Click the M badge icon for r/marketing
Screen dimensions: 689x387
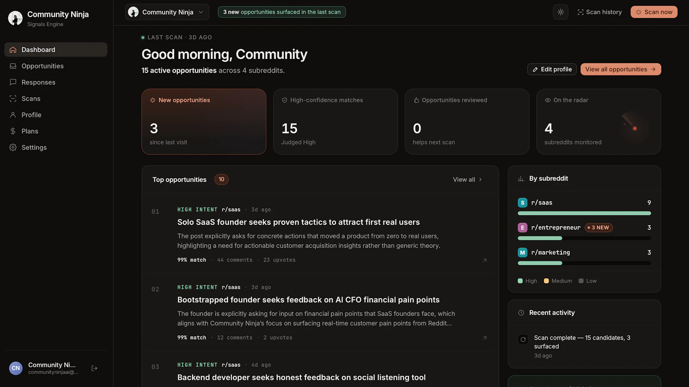(x=522, y=253)
